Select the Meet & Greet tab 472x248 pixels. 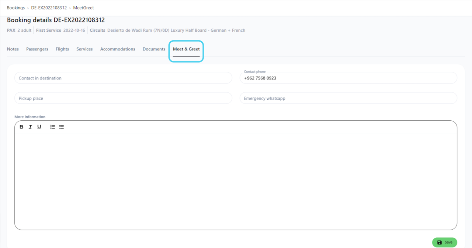pos(186,49)
